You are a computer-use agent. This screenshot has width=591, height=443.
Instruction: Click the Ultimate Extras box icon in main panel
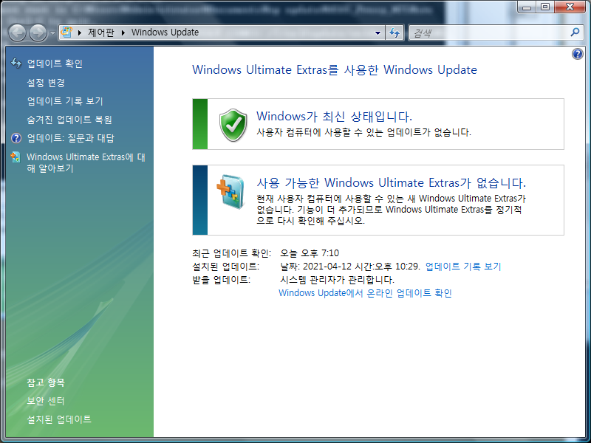(230, 191)
